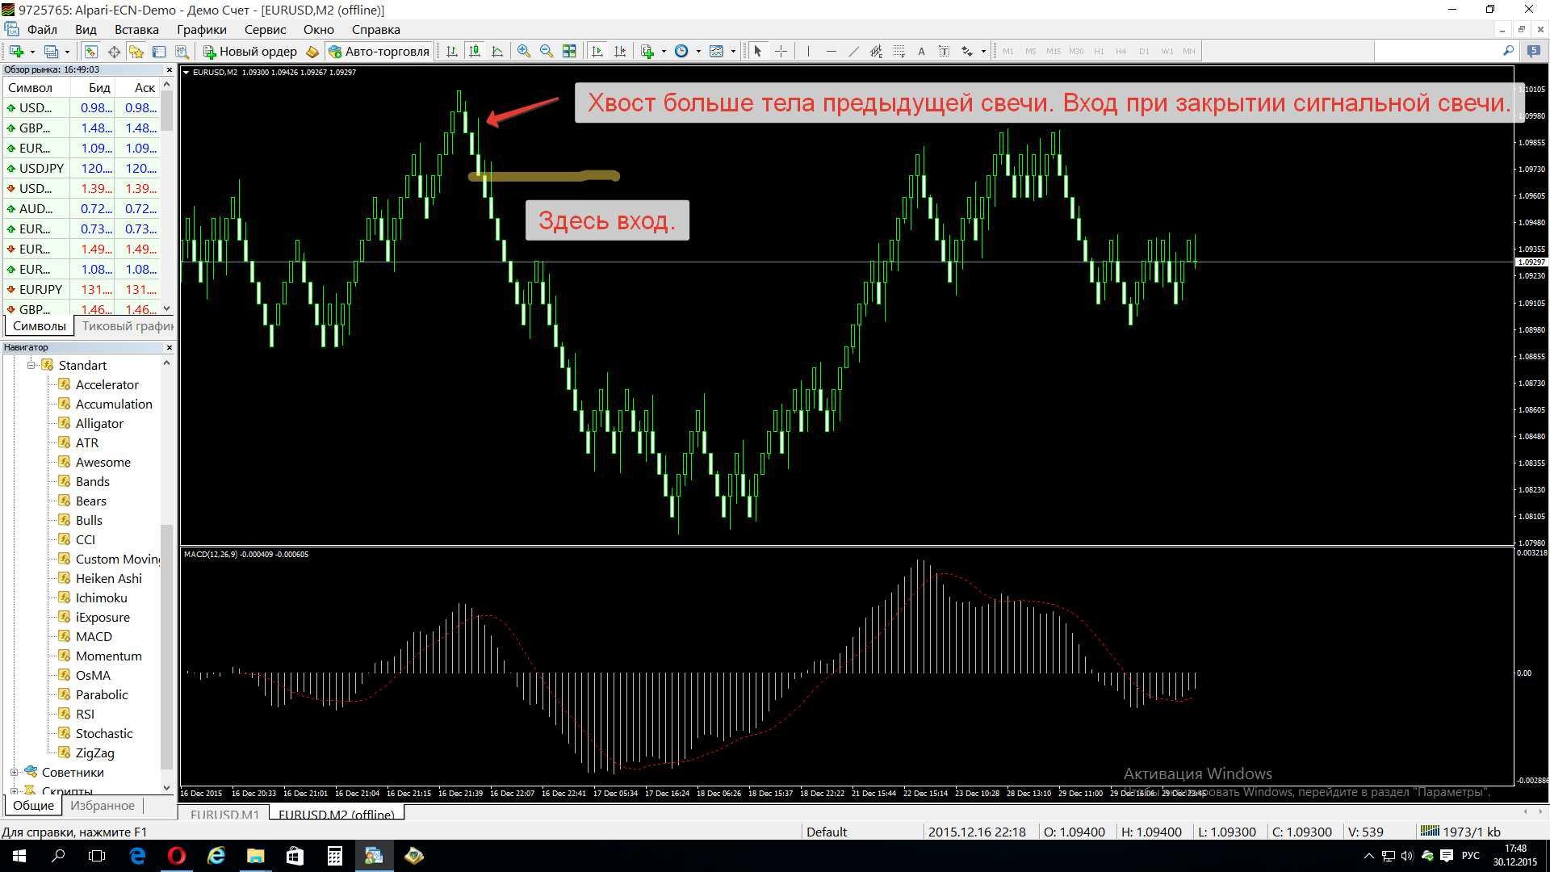
Task: Switch to Тиковый график tab
Action: tap(128, 326)
